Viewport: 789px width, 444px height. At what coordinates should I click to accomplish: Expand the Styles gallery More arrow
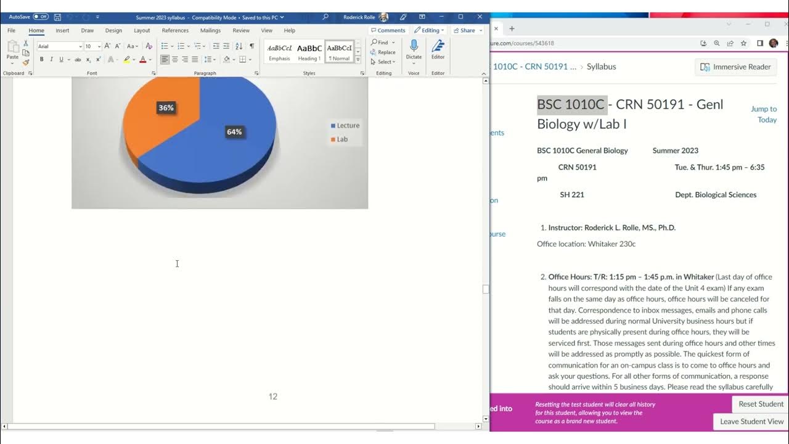click(x=358, y=60)
